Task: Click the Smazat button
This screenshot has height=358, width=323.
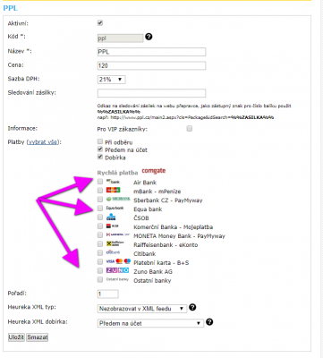Action: pos(38,337)
